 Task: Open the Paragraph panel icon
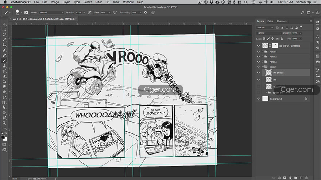(317, 43)
